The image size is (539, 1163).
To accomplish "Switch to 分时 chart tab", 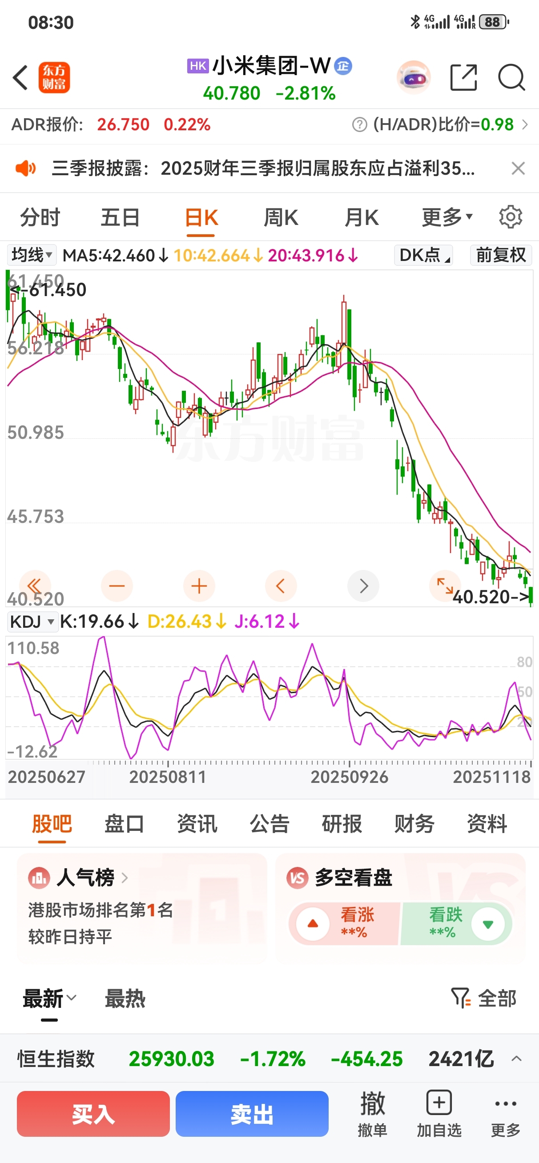I will click(40, 217).
